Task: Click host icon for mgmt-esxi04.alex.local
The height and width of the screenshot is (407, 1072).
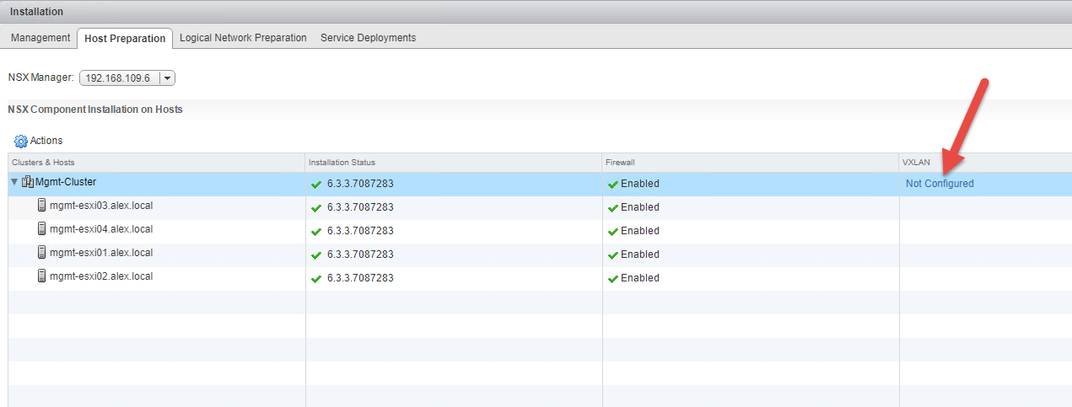Action: (42, 229)
